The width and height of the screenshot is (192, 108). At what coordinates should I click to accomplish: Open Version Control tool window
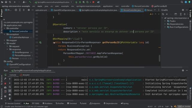click(13, 103)
